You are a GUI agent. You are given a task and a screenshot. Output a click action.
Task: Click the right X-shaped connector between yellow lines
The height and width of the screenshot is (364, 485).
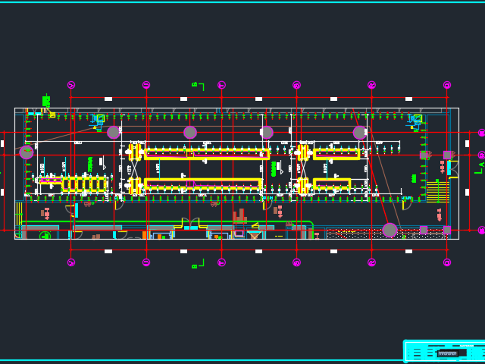pos(302,168)
